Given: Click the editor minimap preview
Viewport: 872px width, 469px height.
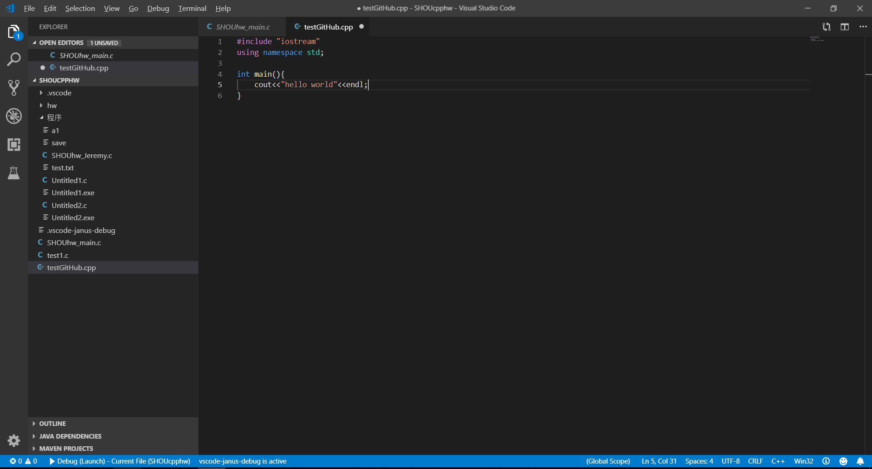Looking at the screenshot, I should (x=817, y=39).
